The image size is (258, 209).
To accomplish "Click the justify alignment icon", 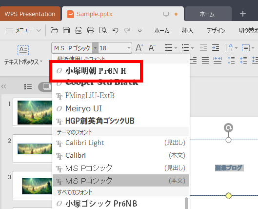I will coord(205,60).
